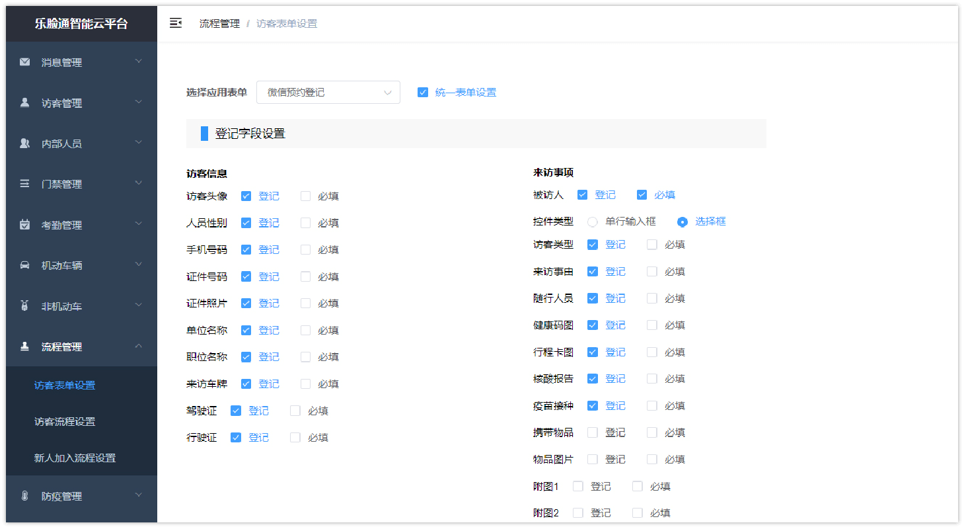
Task: Collapse the 流程管理 menu section
Action: pyautogui.click(x=139, y=346)
